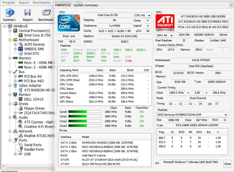This screenshot has width=234, height=172.
Task: Select the PCI Bus #0 icon
Action: (21, 76)
